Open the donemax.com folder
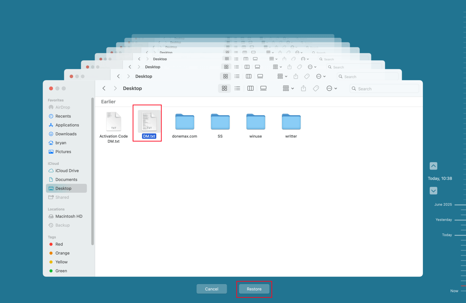 click(x=184, y=121)
